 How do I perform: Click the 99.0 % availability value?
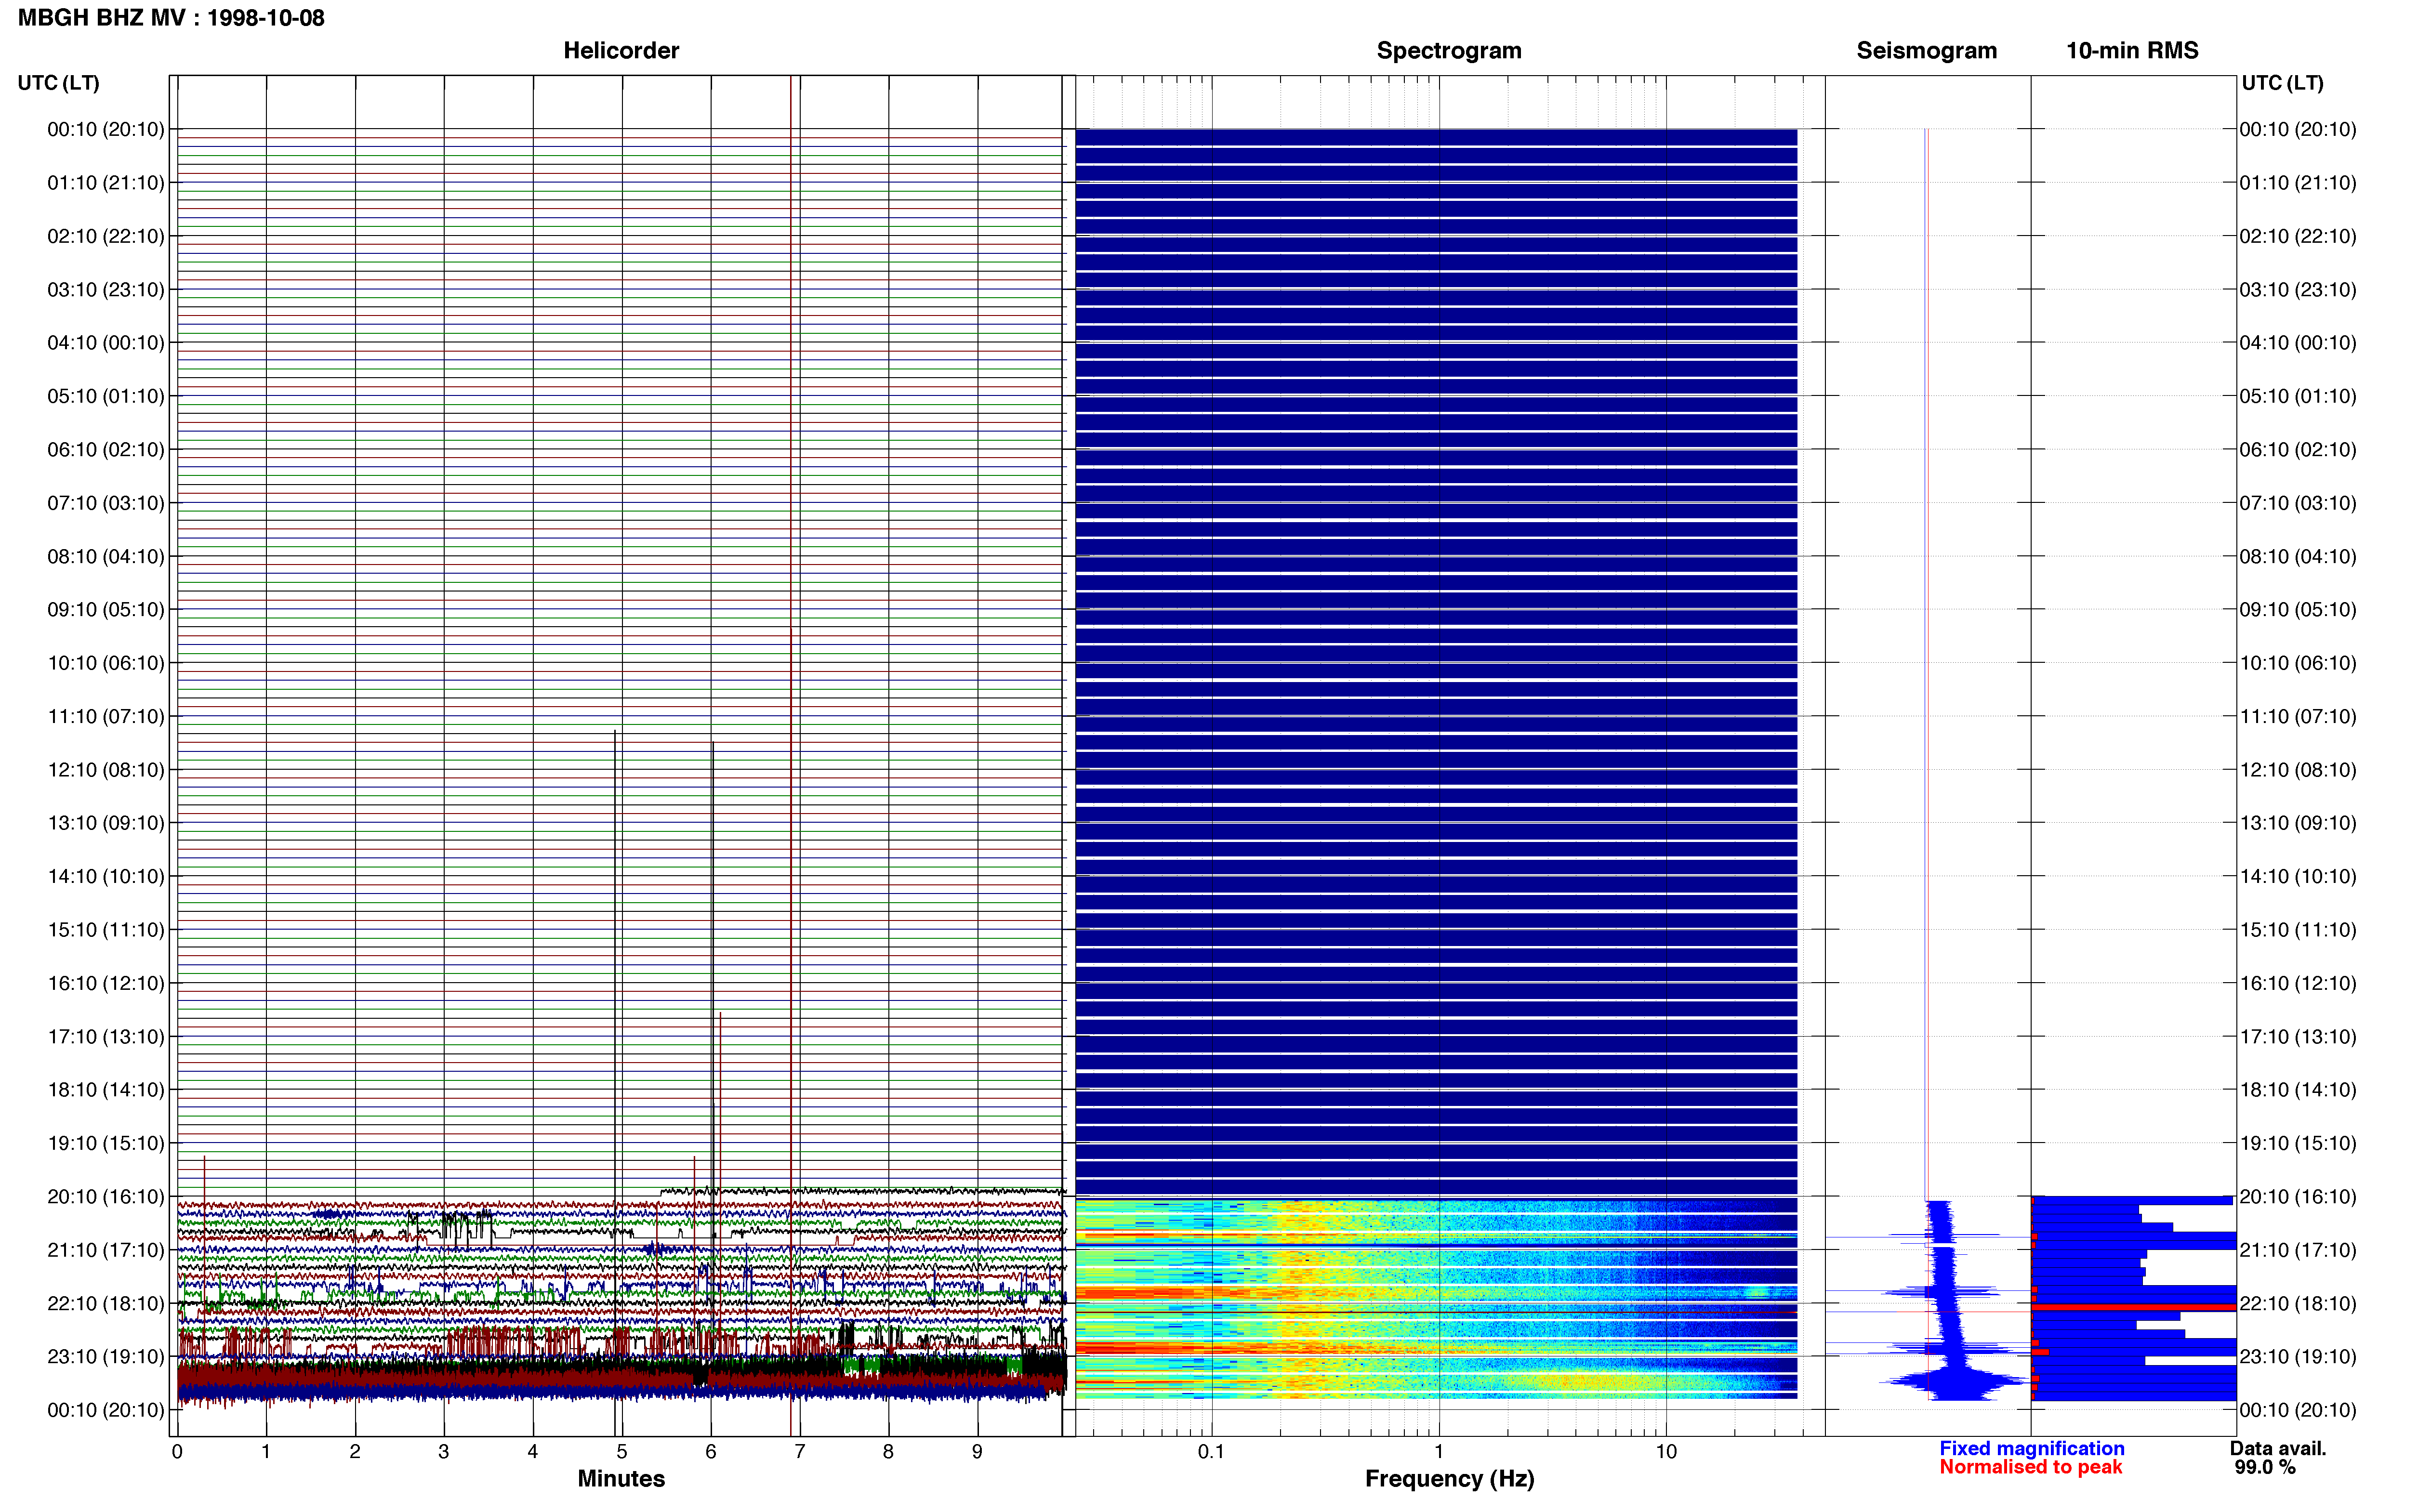(2265, 1467)
